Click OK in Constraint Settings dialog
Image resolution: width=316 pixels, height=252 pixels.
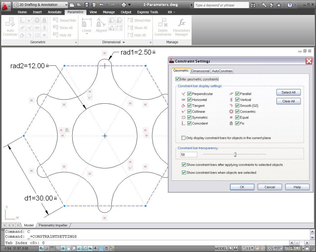[242, 187]
